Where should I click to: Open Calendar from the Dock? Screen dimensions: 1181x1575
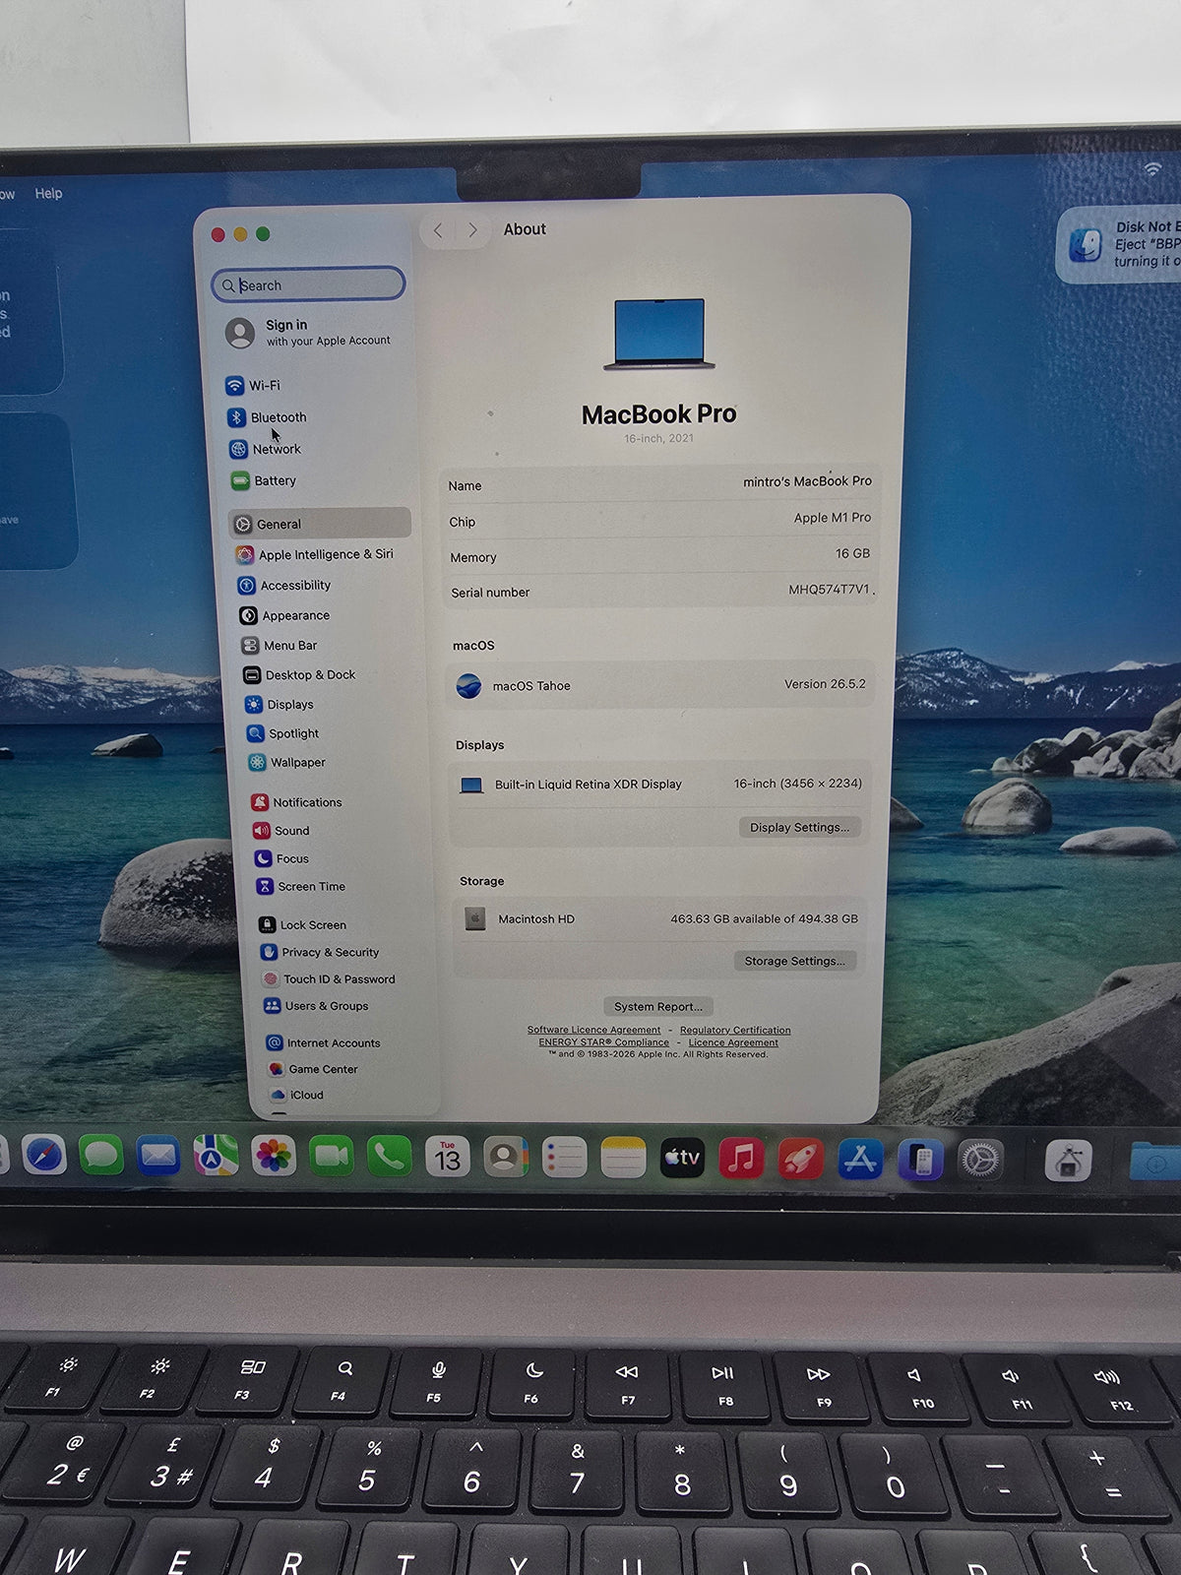click(x=448, y=1157)
